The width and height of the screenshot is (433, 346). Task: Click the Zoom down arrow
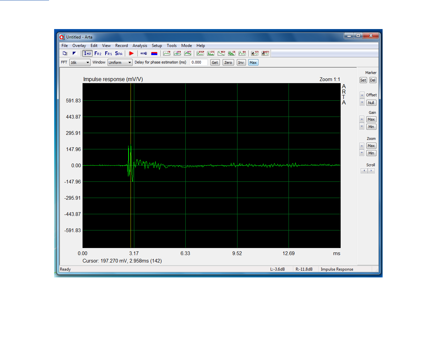[x=362, y=153]
